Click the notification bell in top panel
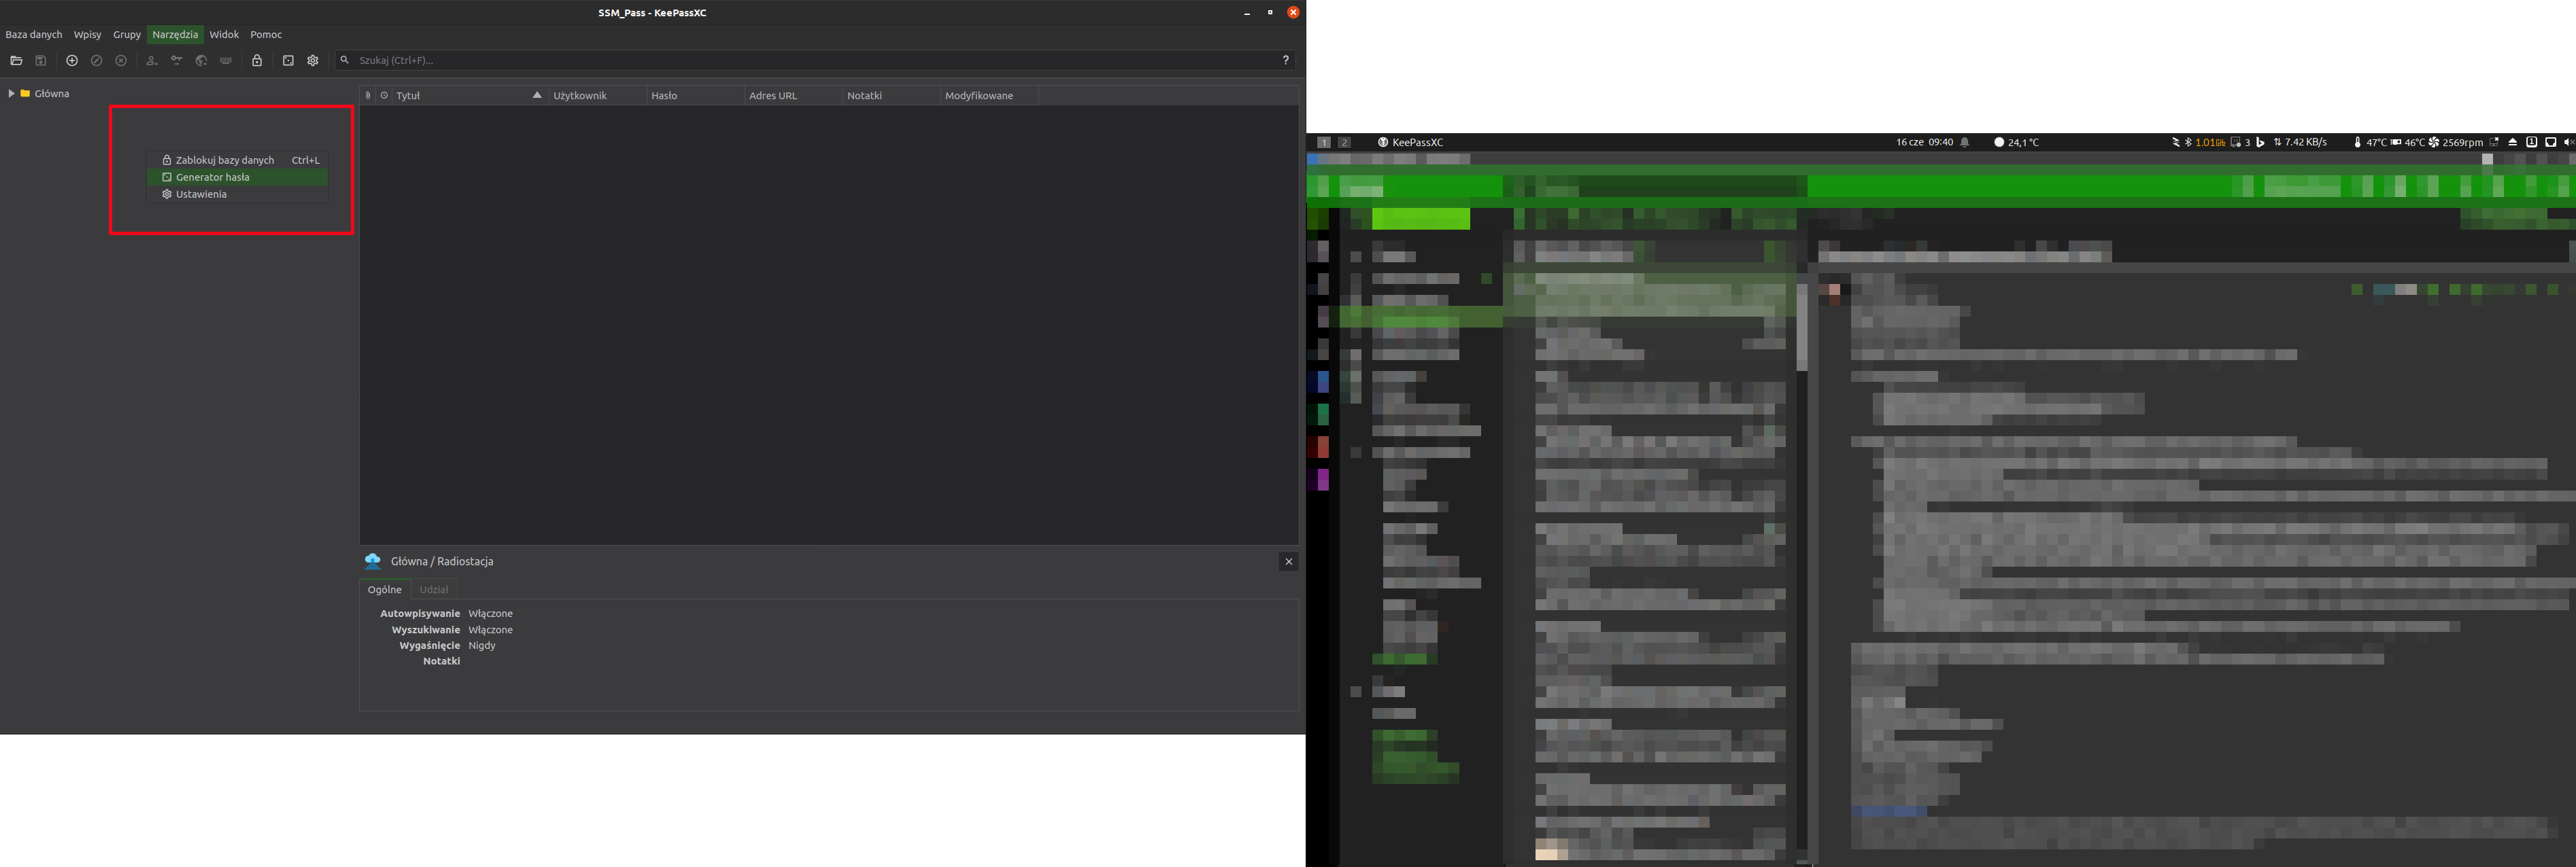The height and width of the screenshot is (867, 2576). 1965,143
